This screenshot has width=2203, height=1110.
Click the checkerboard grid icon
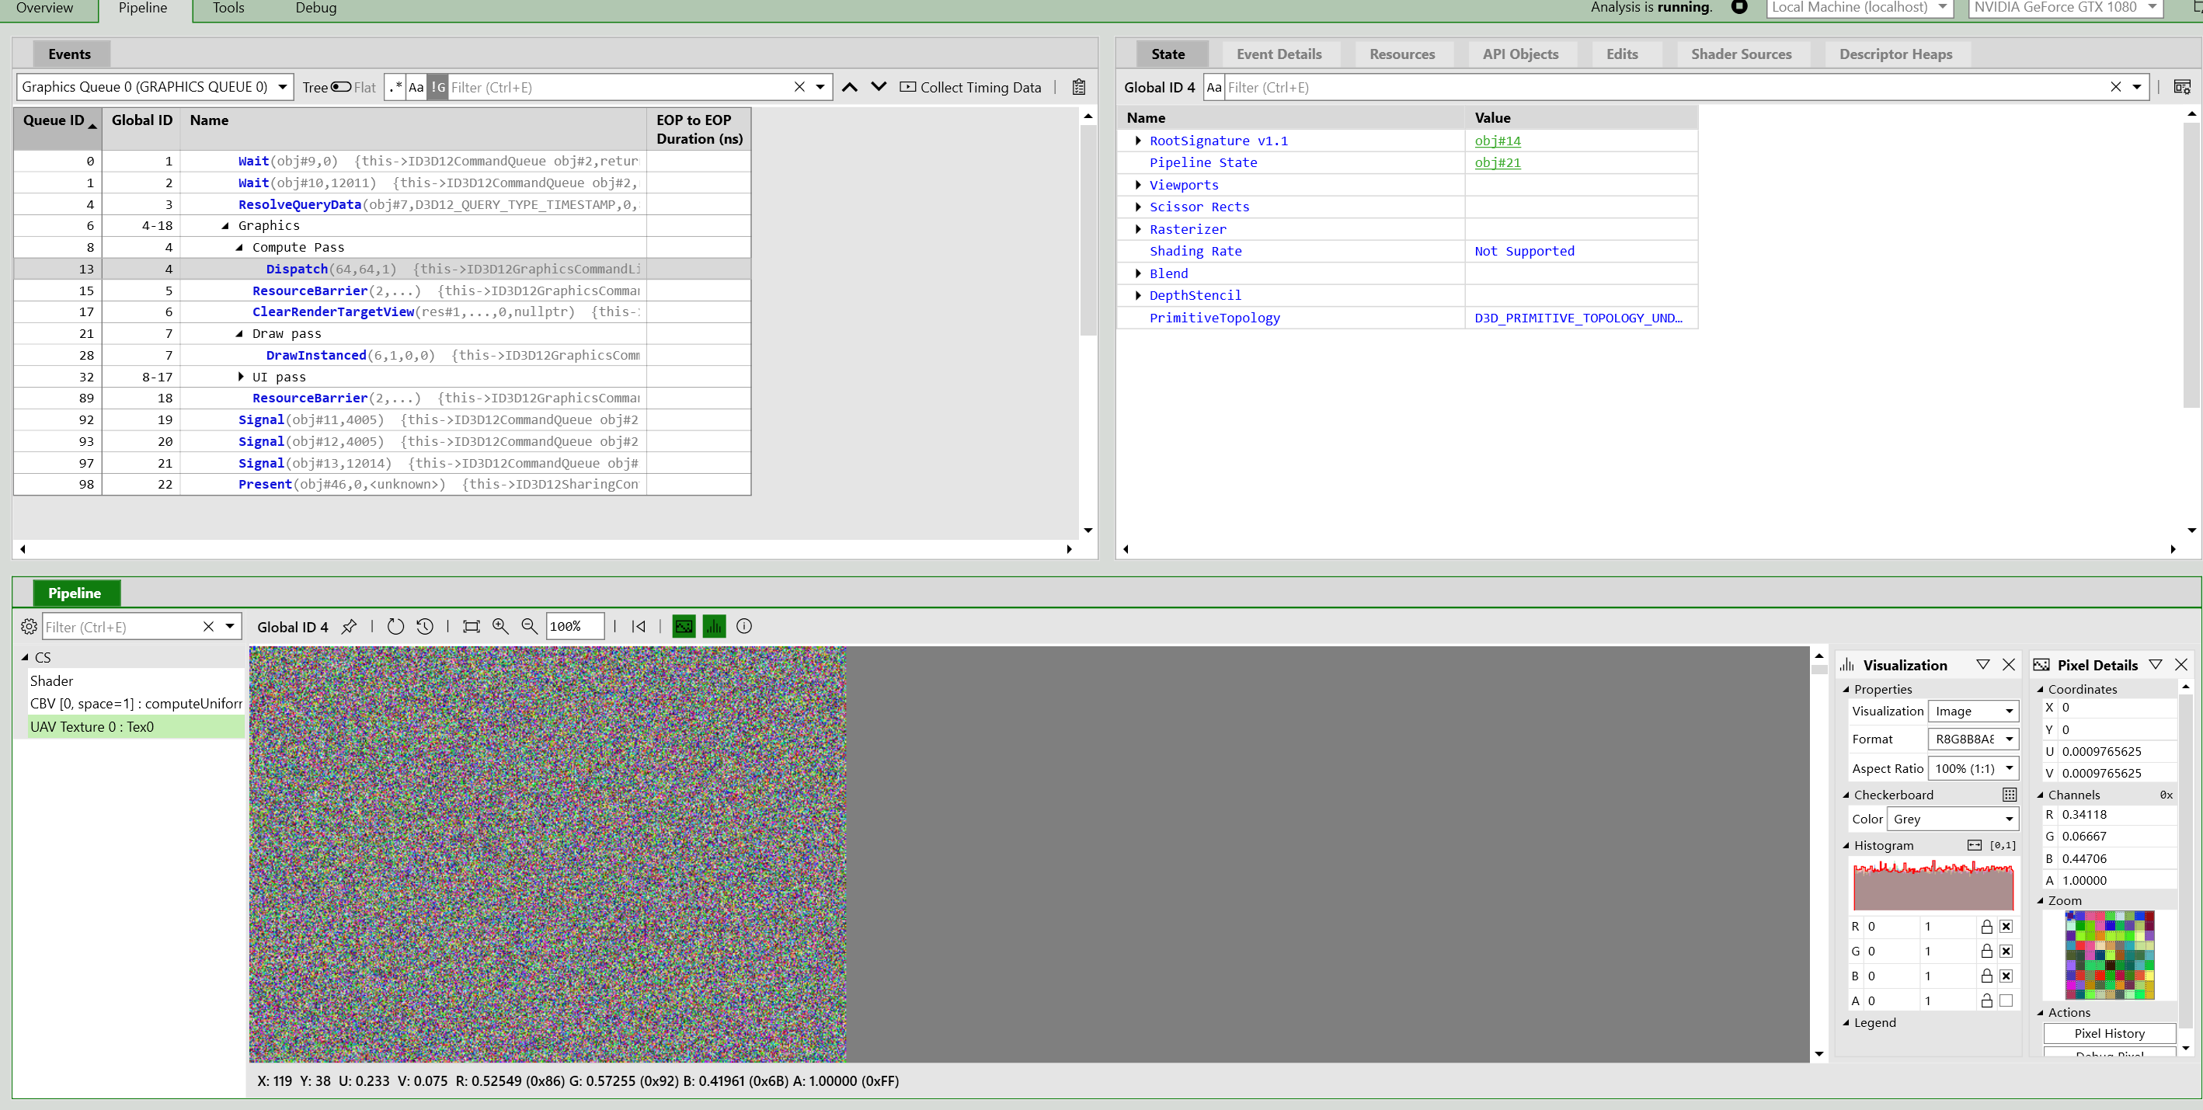[2009, 795]
